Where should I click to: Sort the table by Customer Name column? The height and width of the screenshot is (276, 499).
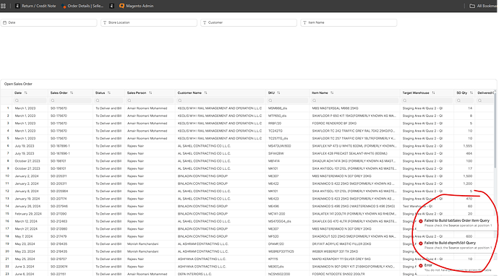click(205, 93)
